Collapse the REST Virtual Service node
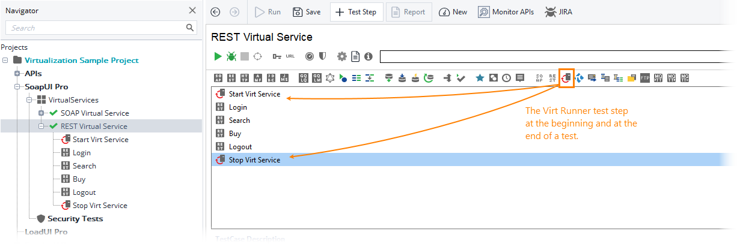 point(41,126)
